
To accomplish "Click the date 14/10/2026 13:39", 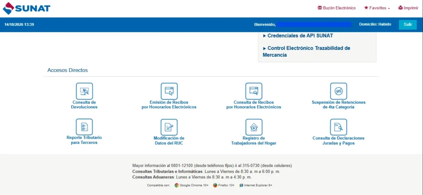I will (x=19, y=24).
